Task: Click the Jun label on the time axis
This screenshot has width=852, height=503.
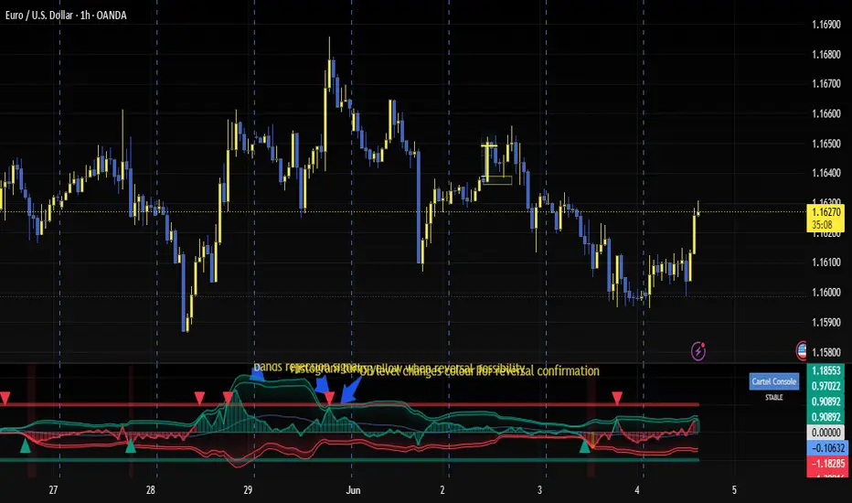Action: point(353,490)
